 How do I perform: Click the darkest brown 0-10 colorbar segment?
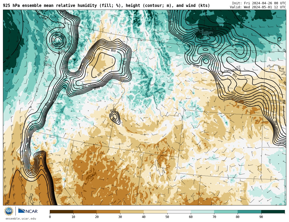[x=62, y=212]
